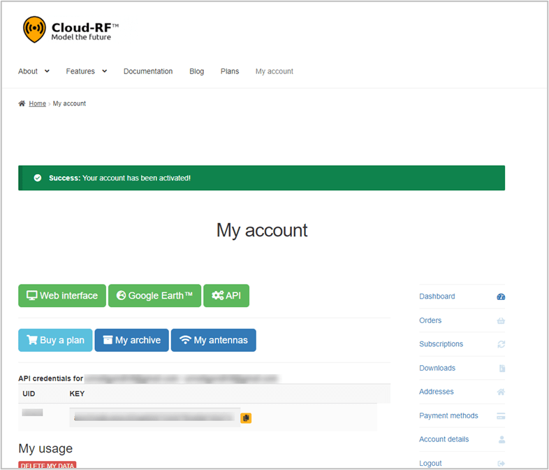Expand the About menu chevron
The height and width of the screenshot is (470, 549).
click(x=47, y=71)
